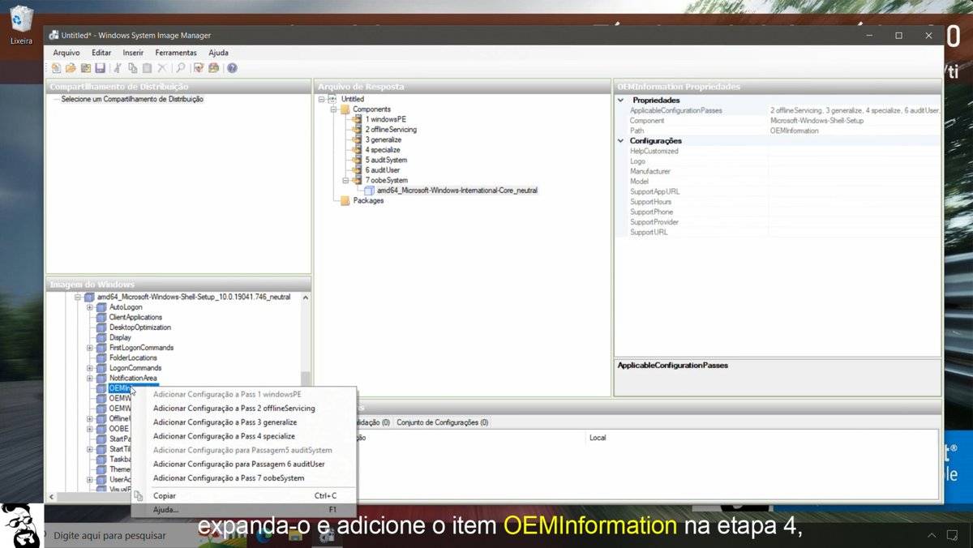The width and height of the screenshot is (973, 548).
Task: Select 6 auditUser in answer file tree
Action: click(383, 170)
